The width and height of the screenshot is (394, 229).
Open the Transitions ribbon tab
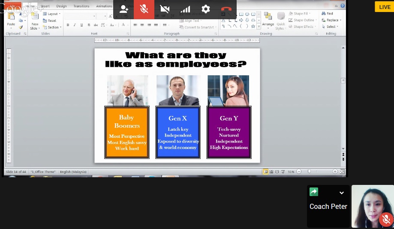[x=81, y=6]
